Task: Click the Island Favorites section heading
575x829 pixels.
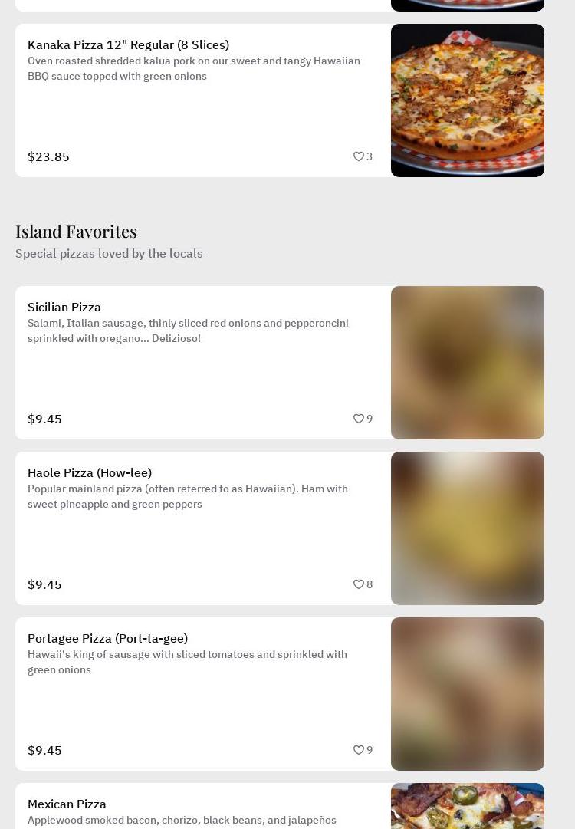Action: [x=76, y=232]
